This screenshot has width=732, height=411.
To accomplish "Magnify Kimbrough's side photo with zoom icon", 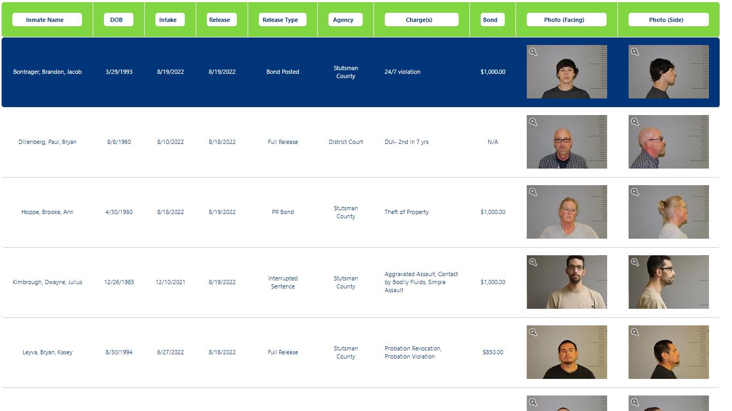I will tap(635, 262).
